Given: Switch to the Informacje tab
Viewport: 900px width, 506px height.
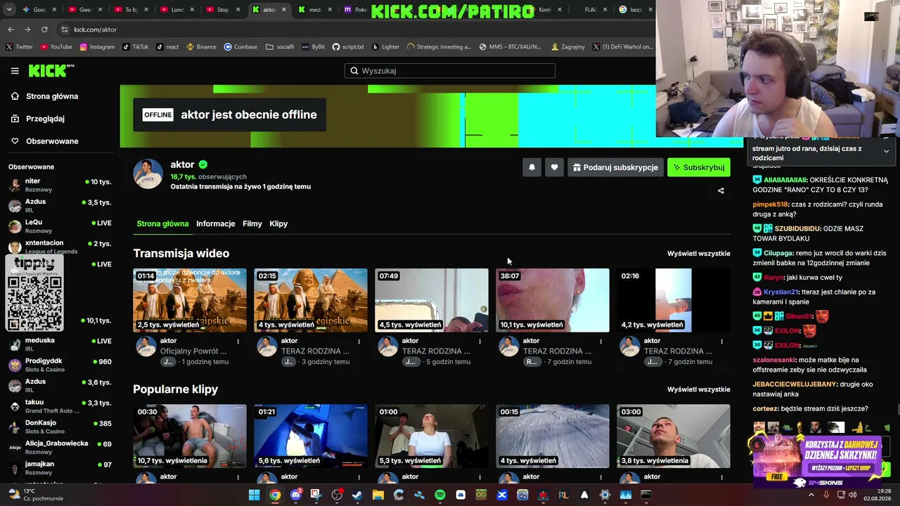Looking at the screenshot, I should pos(216,223).
